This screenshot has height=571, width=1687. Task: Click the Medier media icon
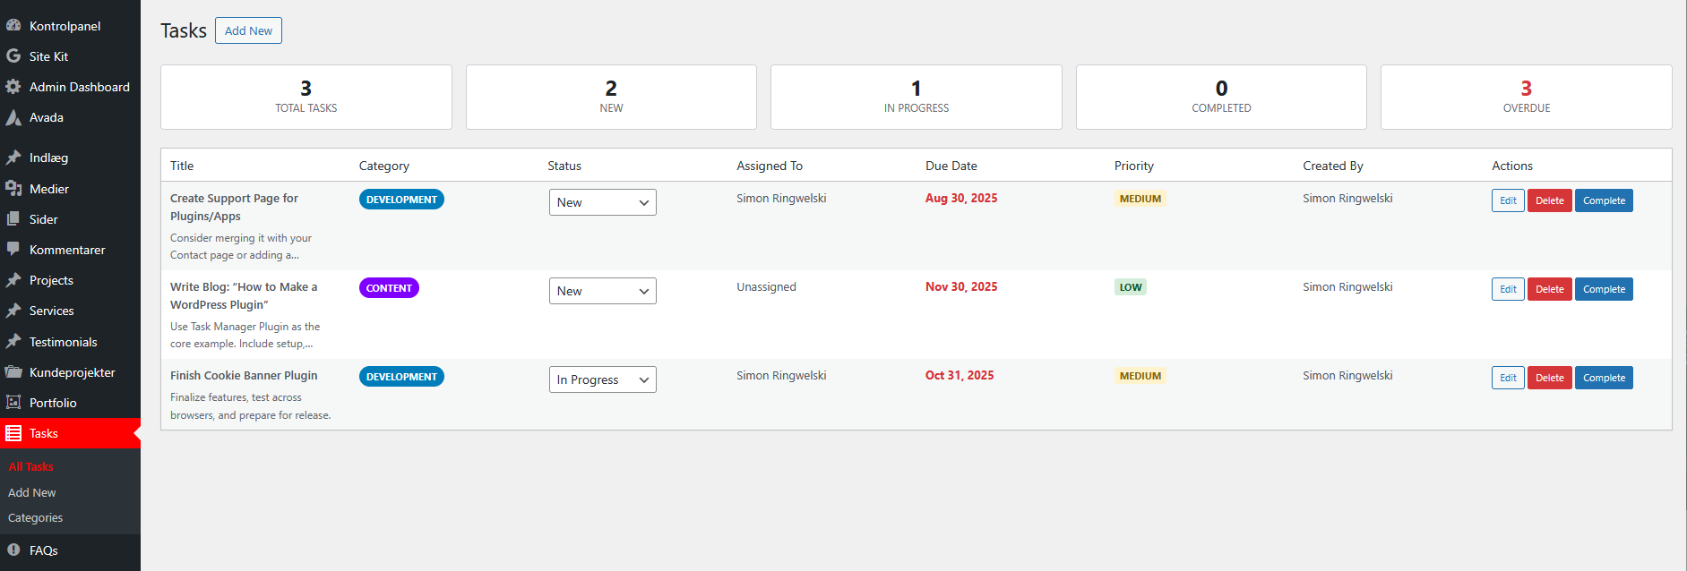pos(13,188)
